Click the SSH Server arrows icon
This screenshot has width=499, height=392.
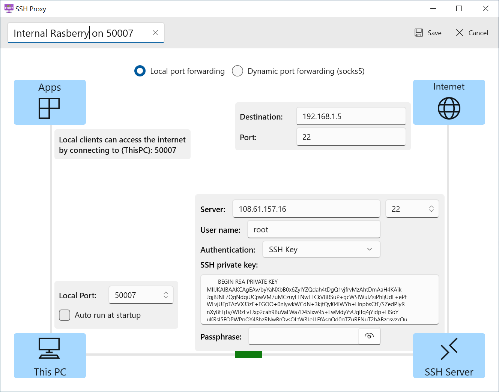[449, 349]
